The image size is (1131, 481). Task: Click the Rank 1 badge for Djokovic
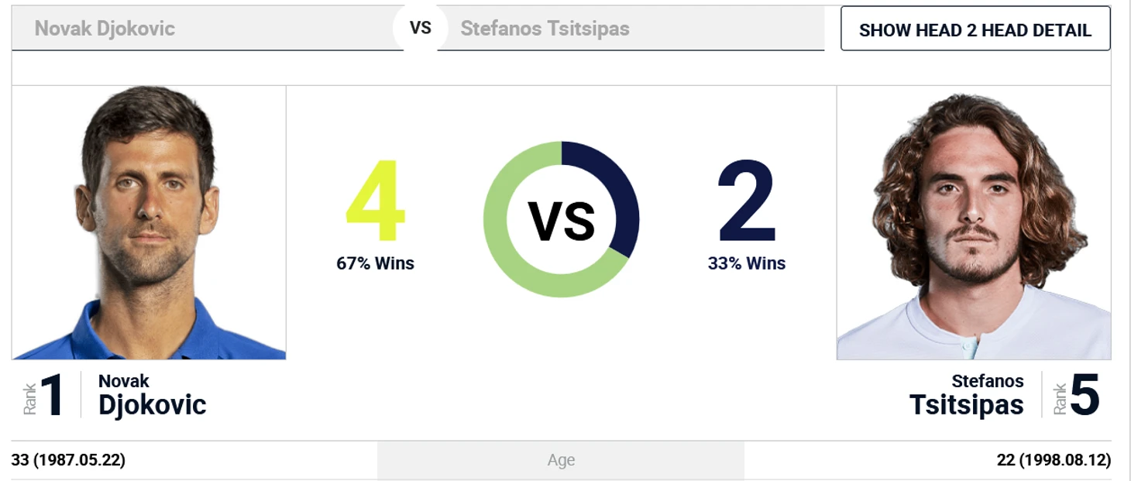(x=44, y=395)
